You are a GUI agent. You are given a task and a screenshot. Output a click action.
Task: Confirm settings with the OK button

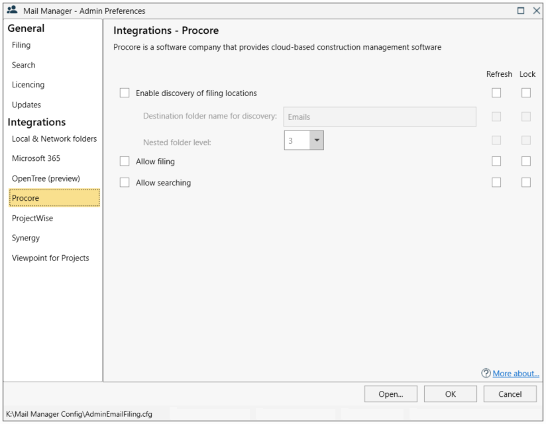coord(451,394)
